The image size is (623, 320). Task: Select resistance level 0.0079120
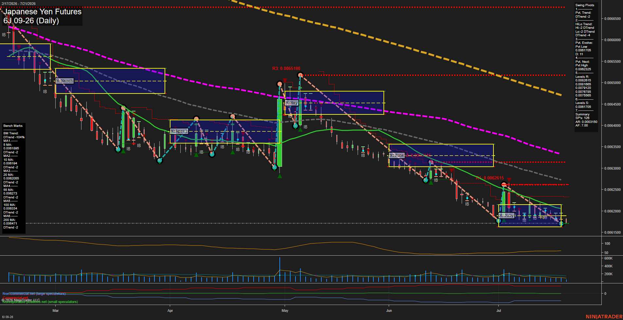coord(583,88)
